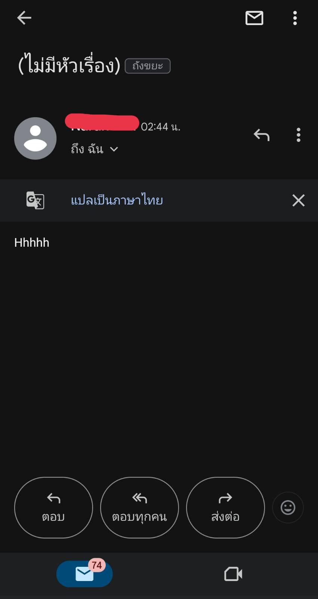Screen dimensions: 318x599
Task: Click the Hhhhh message body text
Action: coord(32,243)
